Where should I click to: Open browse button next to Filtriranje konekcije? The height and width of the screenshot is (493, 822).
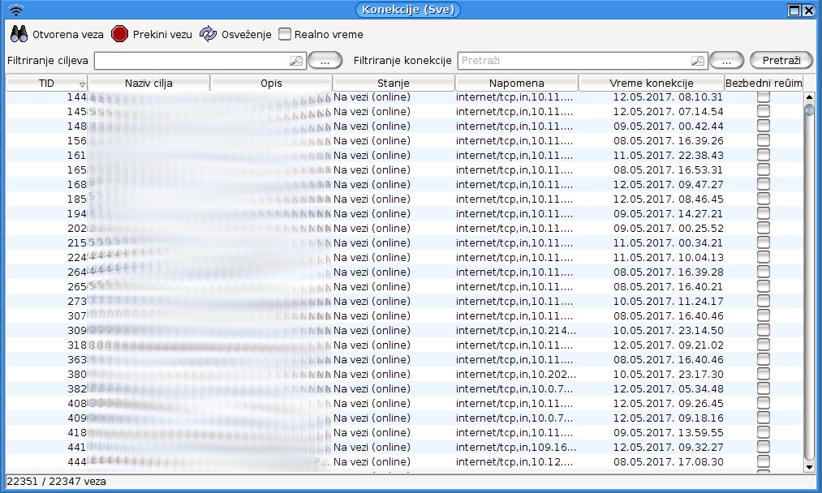pos(726,61)
